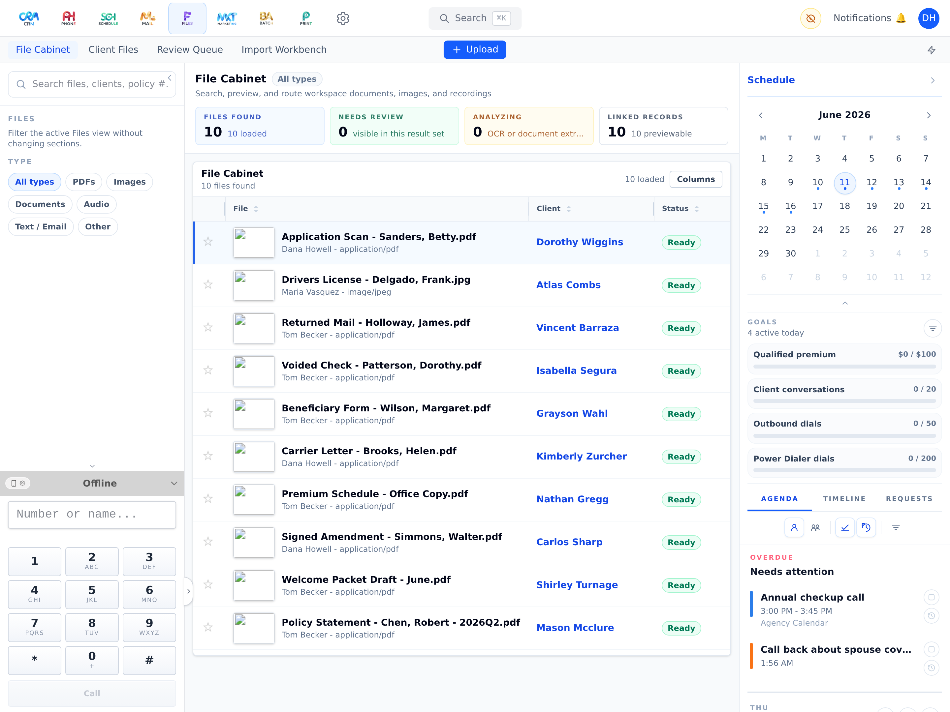Screen dimensions: 950x712
Task: Click the goals filter icon
Action: pyautogui.click(x=933, y=328)
